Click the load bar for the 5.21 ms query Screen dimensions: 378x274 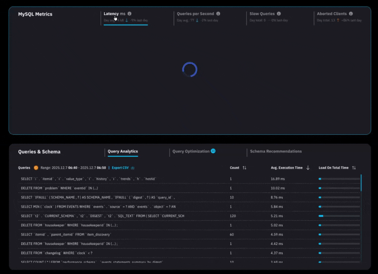coord(339,216)
